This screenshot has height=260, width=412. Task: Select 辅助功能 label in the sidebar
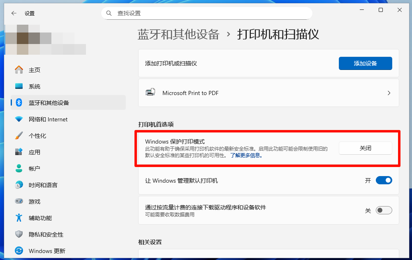[40, 218]
